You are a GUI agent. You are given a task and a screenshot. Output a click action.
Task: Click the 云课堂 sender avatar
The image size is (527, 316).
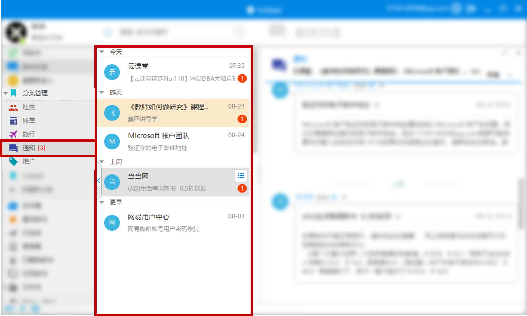click(x=112, y=72)
